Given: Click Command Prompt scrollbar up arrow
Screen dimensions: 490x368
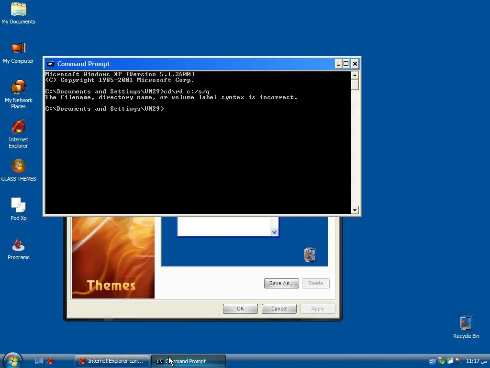Looking at the screenshot, I should coord(355,75).
